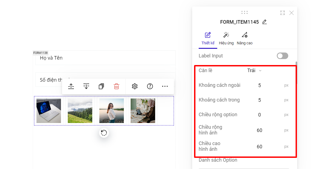Rename FORM_ITEM1145 using the pencil icon
319x169 pixels.
[264, 22]
